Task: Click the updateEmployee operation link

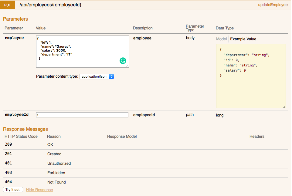Action: pyautogui.click(x=273, y=5)
